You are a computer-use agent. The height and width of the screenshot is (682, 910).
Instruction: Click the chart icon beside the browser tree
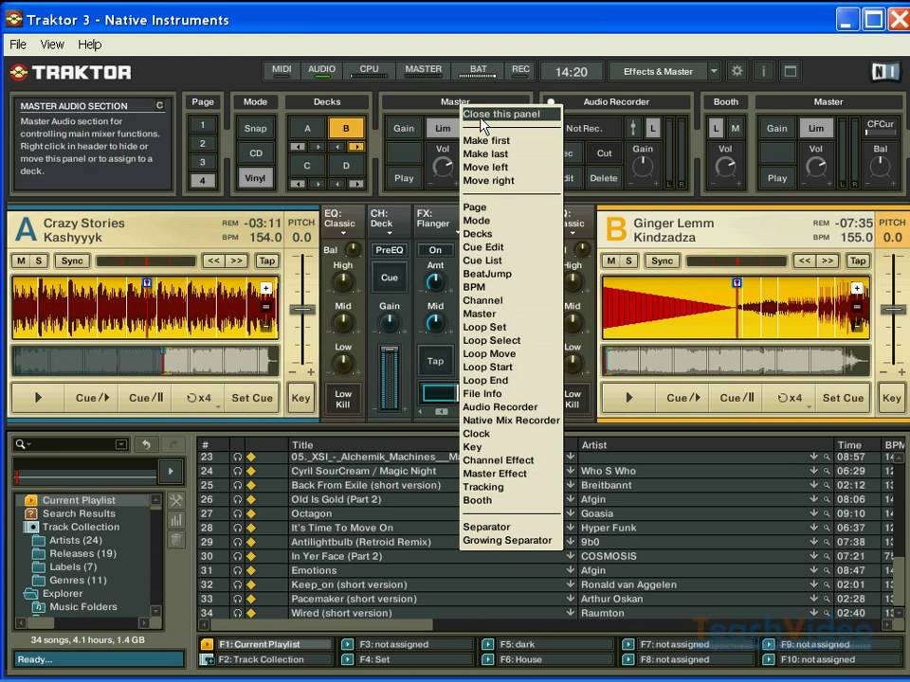click(176, 520)
